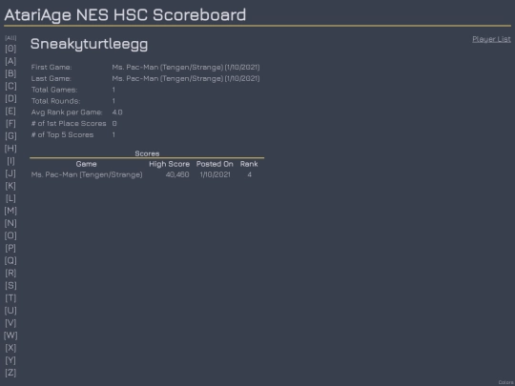This screenshot has height=386, width=515.
Task: Click the 40,460 high score value
Action: pos(177,174)
